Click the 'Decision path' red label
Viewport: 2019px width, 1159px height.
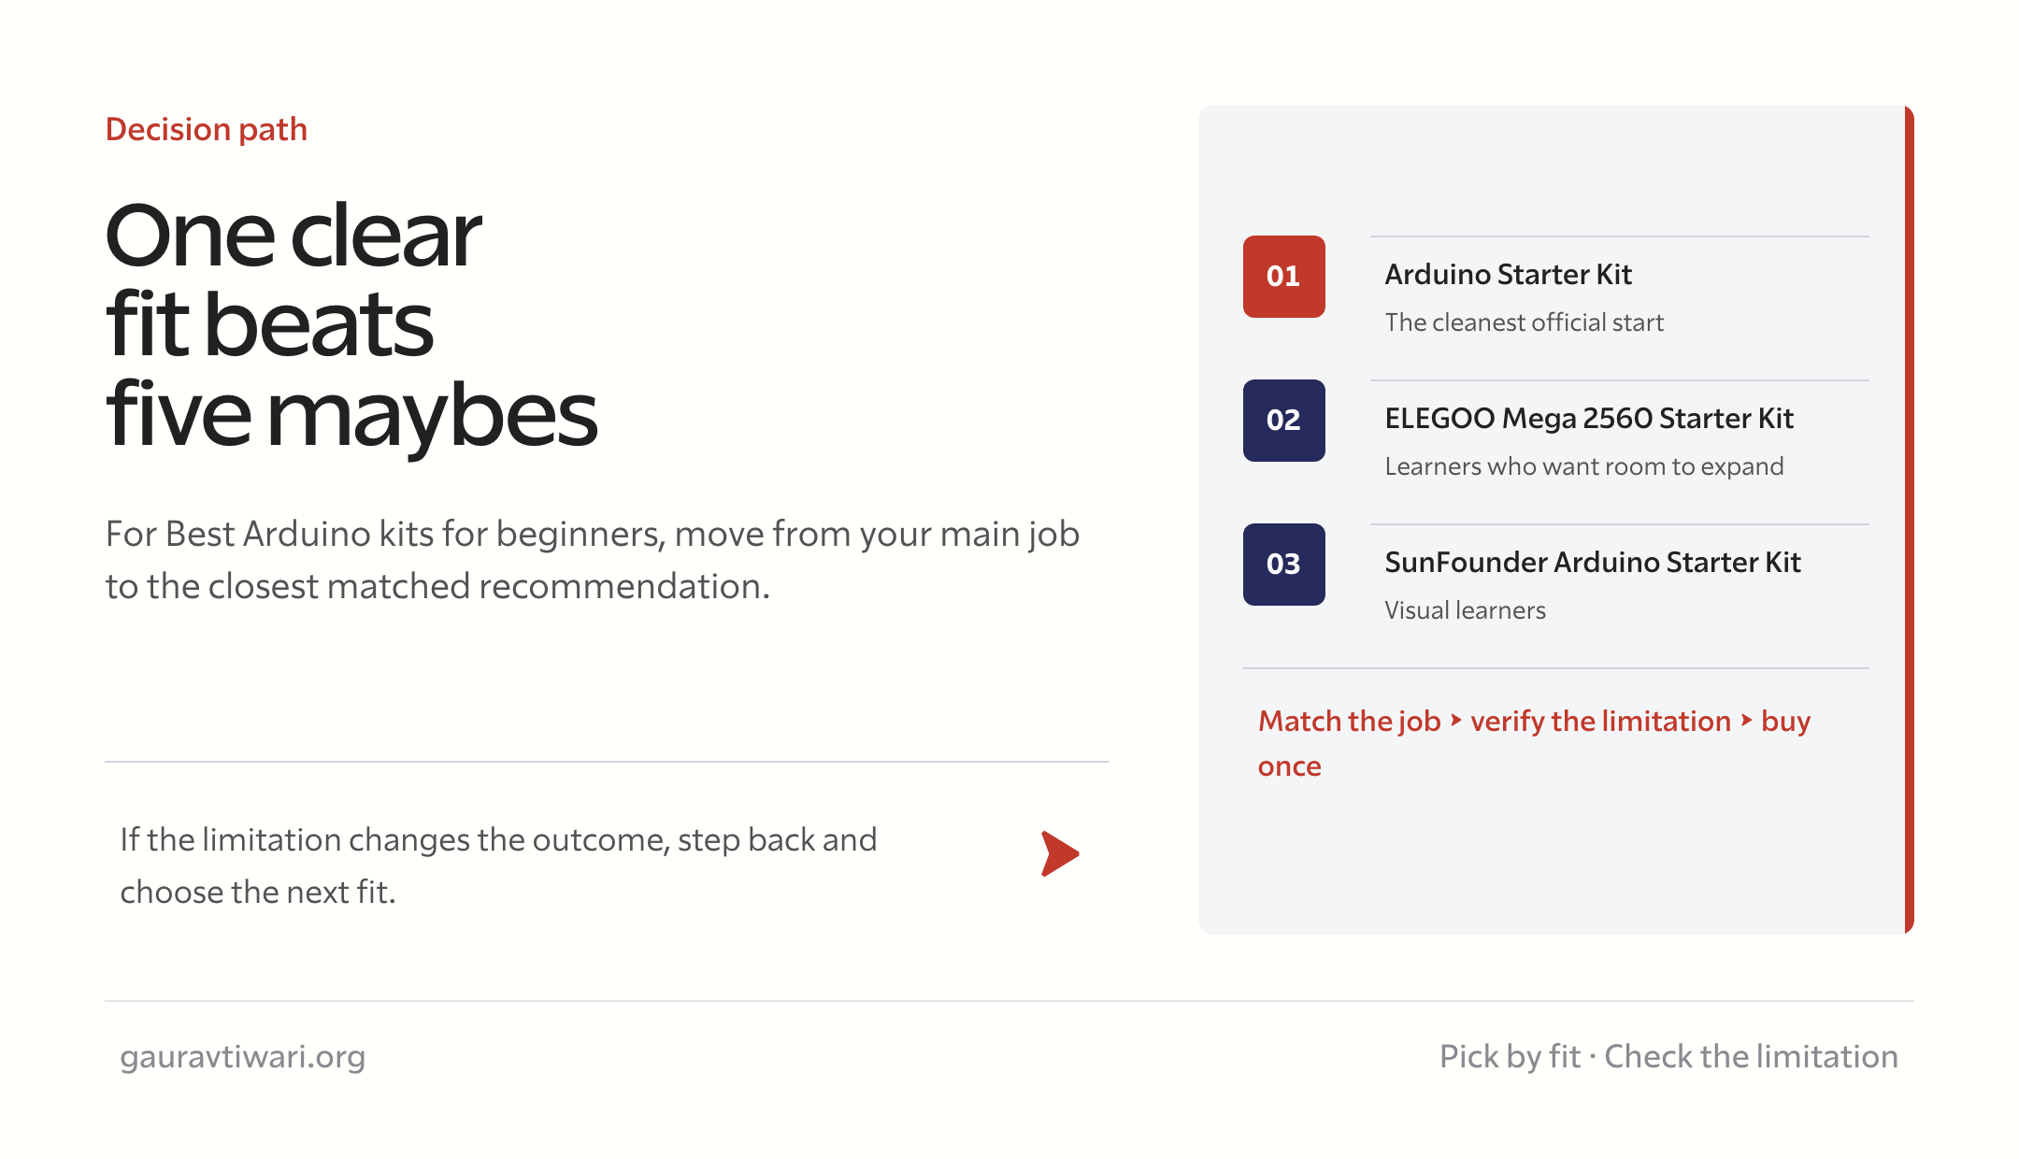click(207, 129)
